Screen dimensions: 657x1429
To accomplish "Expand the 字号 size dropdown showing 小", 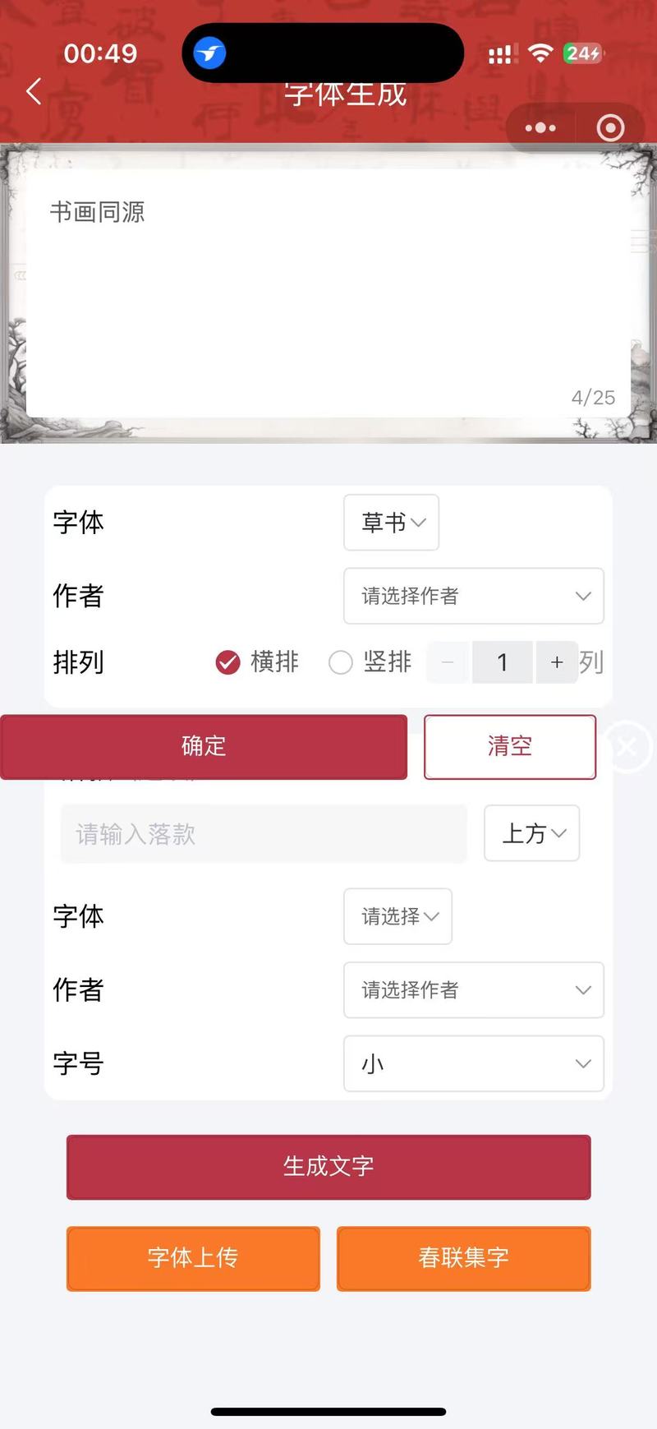I will pos(473,1063).
